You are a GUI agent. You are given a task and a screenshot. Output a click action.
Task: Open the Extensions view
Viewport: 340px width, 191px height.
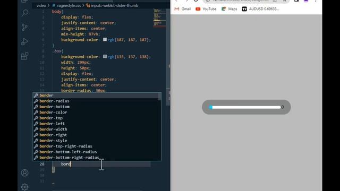click(25, 56)
